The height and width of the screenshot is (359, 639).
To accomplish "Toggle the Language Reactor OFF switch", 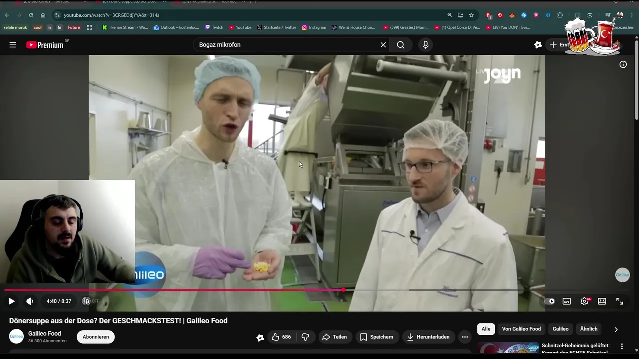I will tap(91, 301).
